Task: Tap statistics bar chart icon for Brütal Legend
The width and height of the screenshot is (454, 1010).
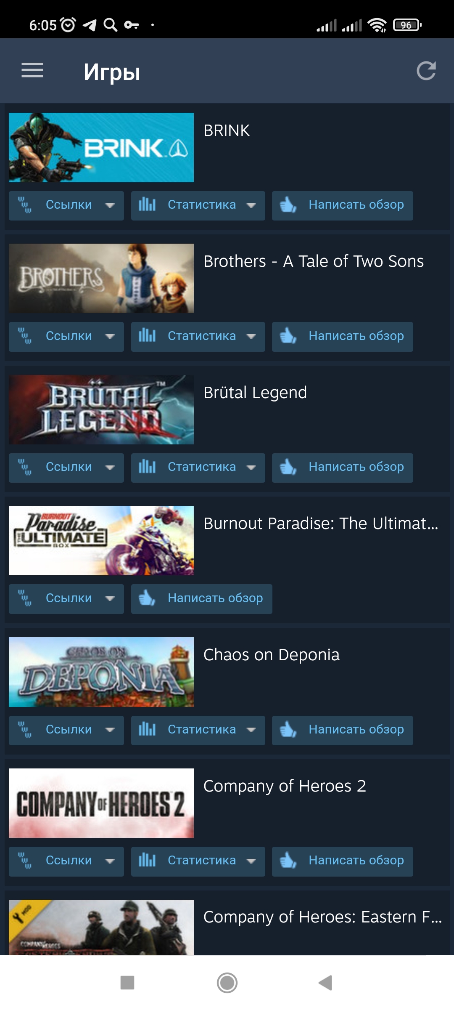Action: point(147,467)
